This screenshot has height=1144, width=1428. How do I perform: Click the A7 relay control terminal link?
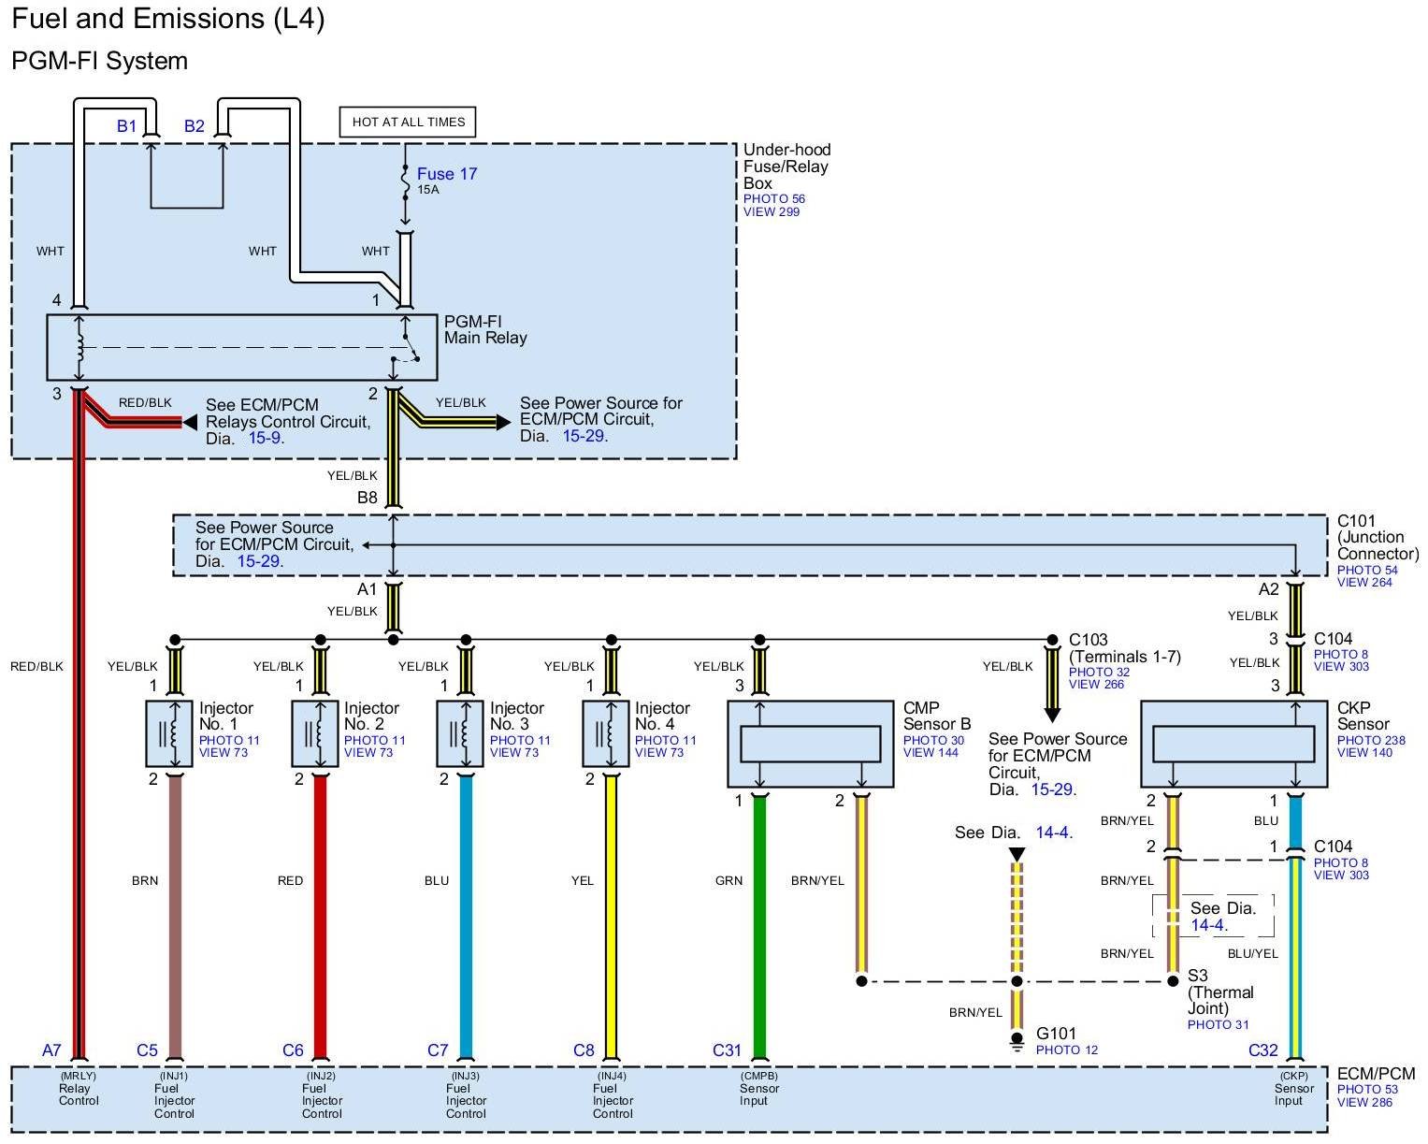51,1050
